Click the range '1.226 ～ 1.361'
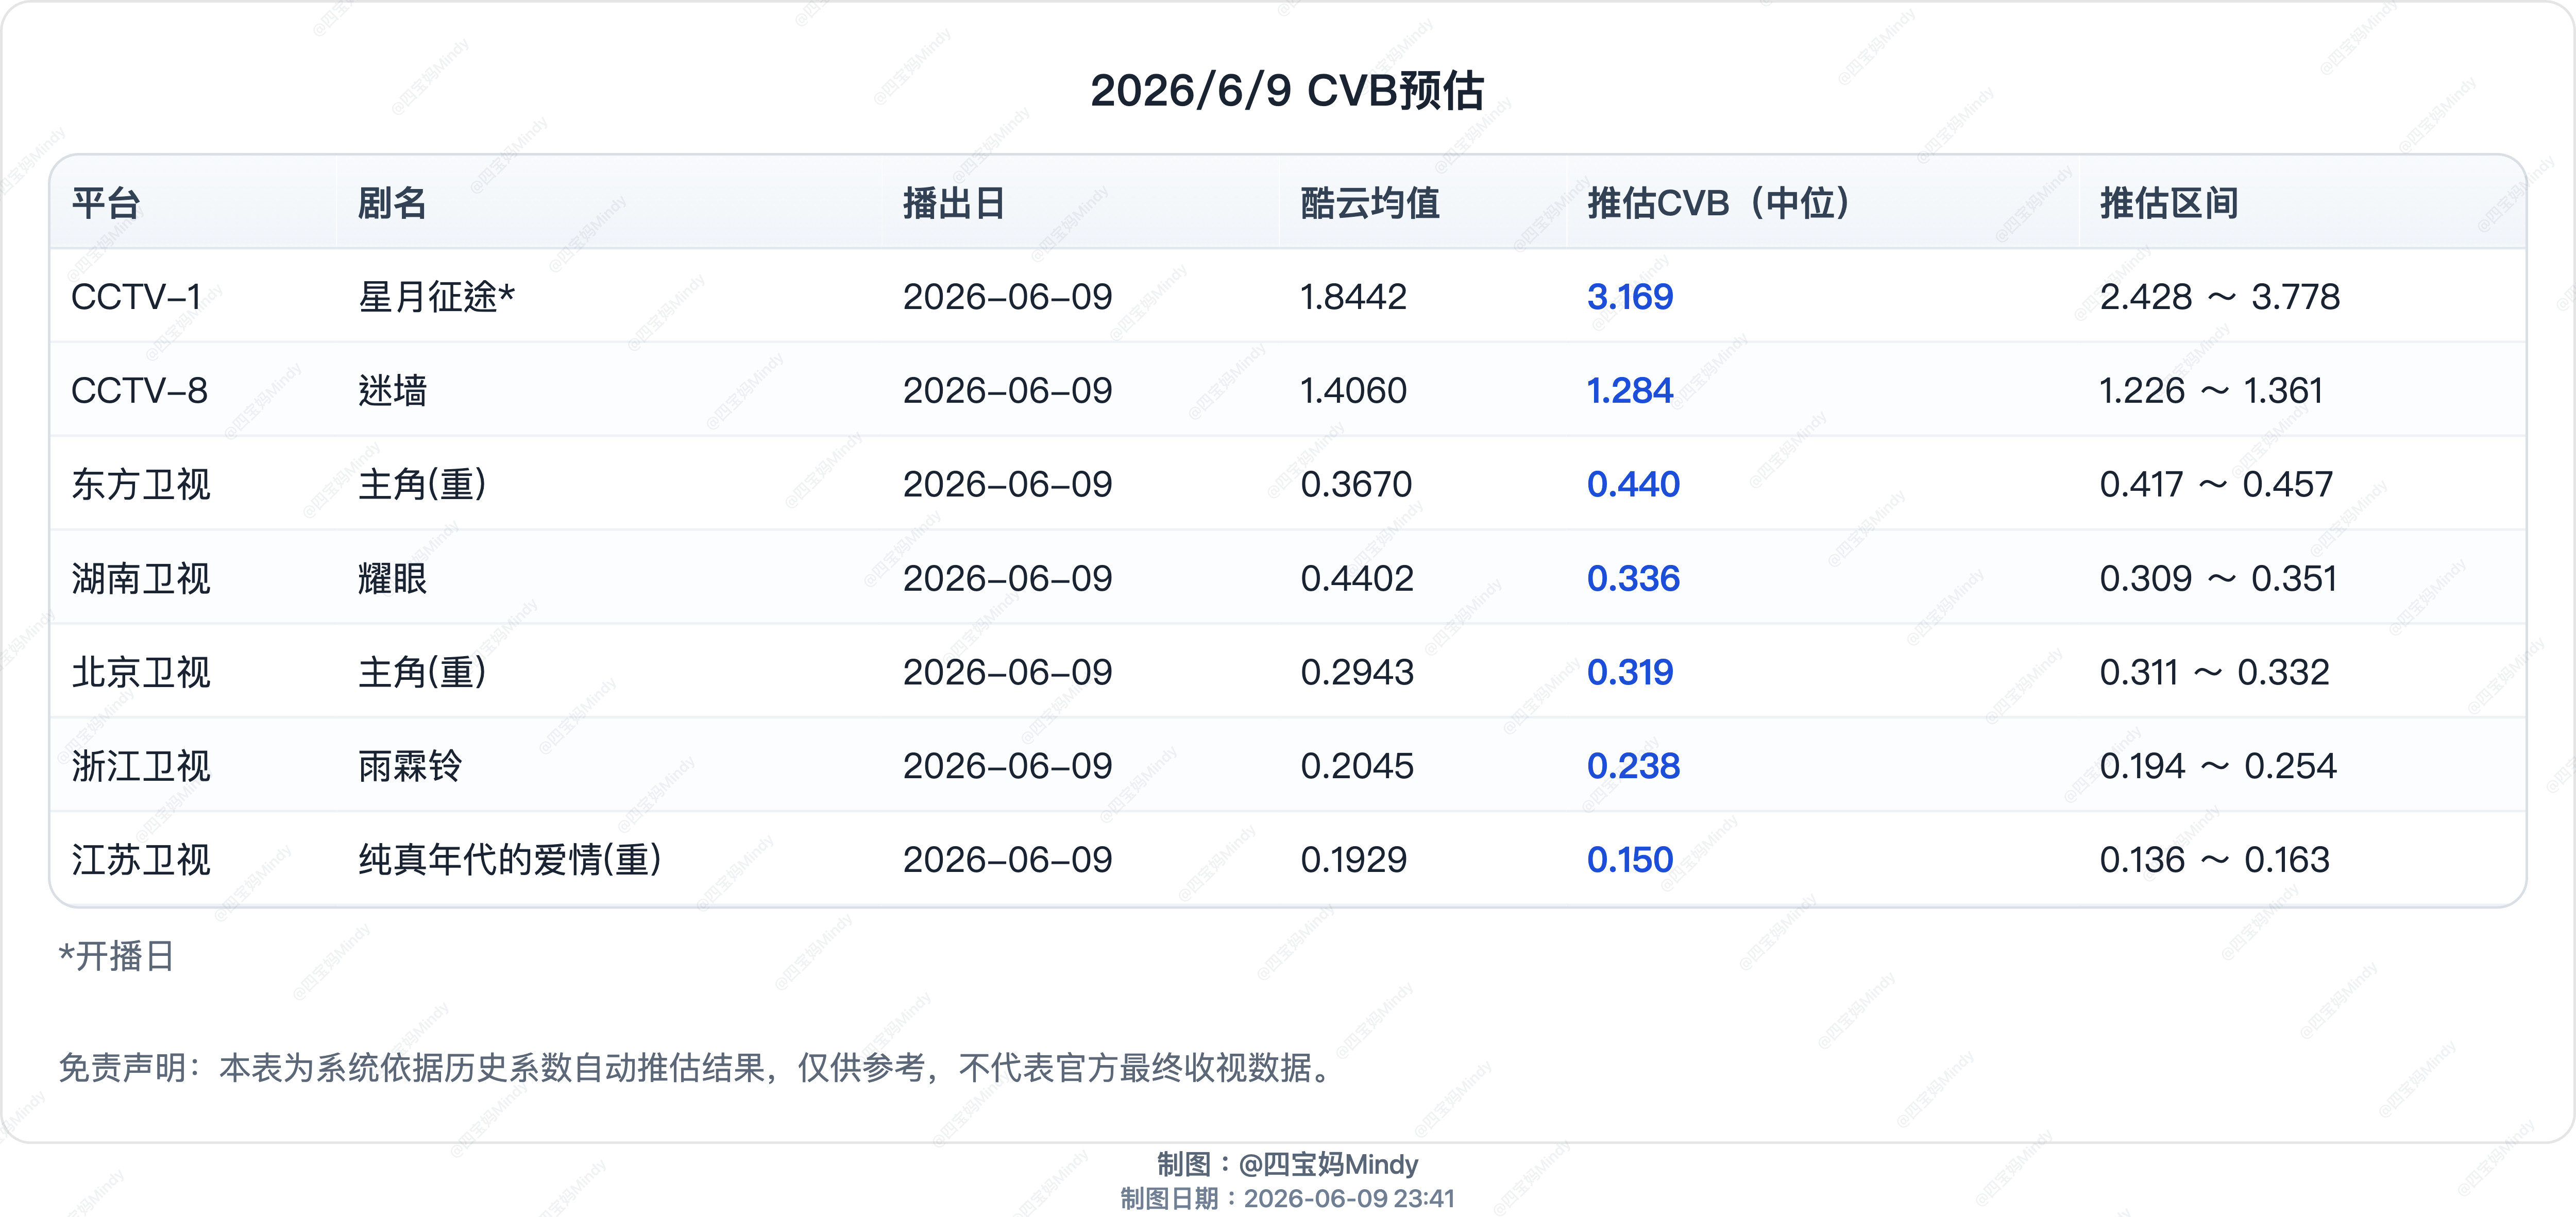 pyautogui.click(x=2211, y=391)
